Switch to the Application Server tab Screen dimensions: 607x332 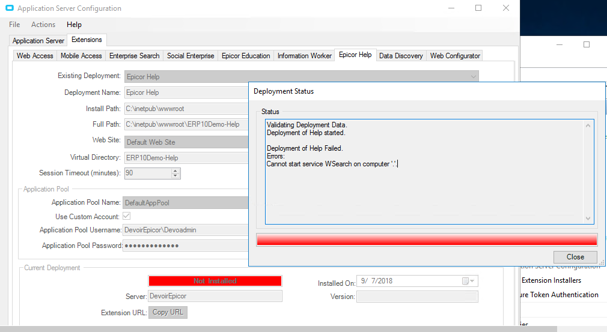pyautogui.click(x=38, y=41)
